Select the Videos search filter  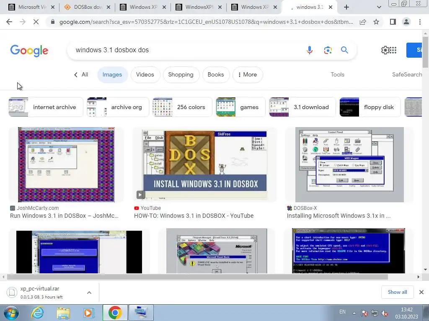pyautogui.click(x=145, y=74)
